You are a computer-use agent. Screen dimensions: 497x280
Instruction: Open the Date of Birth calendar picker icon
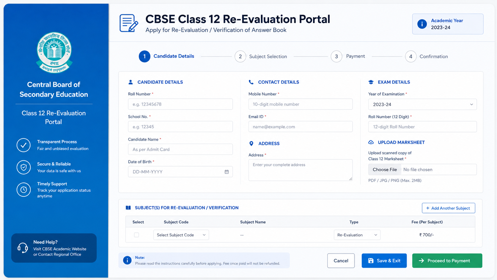[x=227, y=172]
